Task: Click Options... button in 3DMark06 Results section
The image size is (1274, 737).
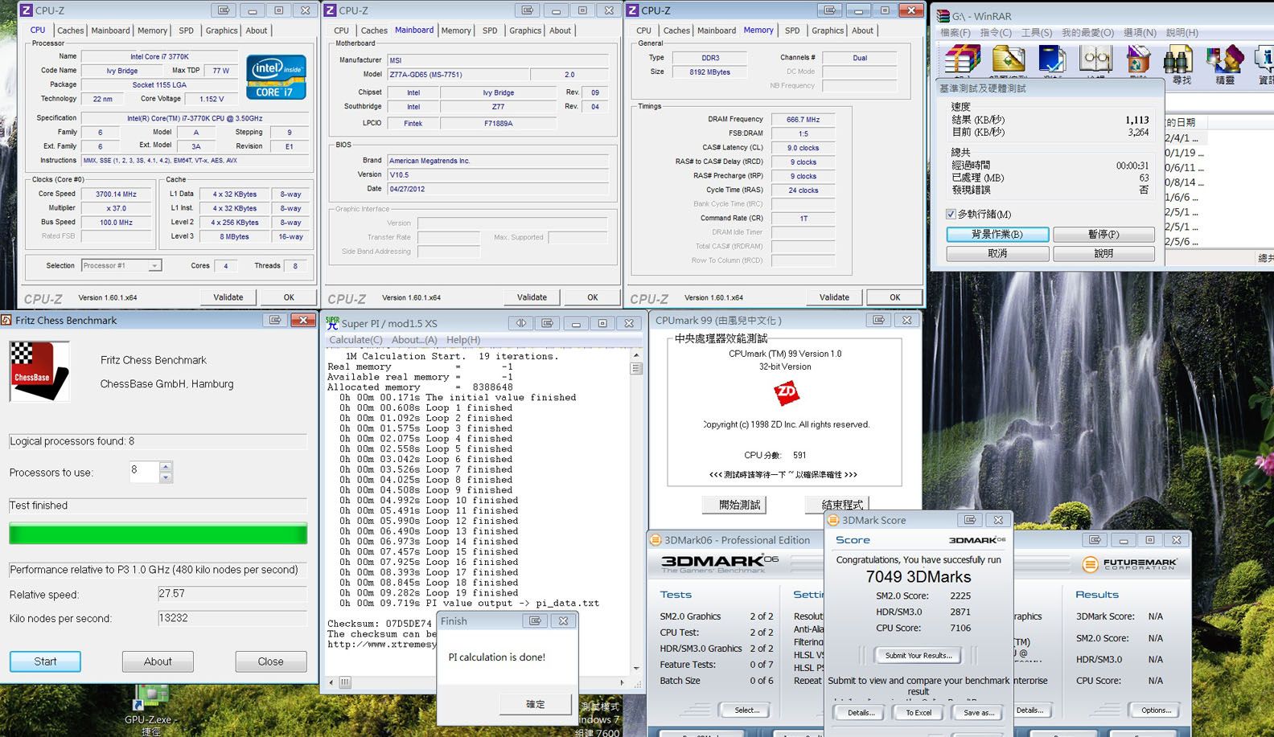Action: pyautogui.click(x=1156, y=710)
